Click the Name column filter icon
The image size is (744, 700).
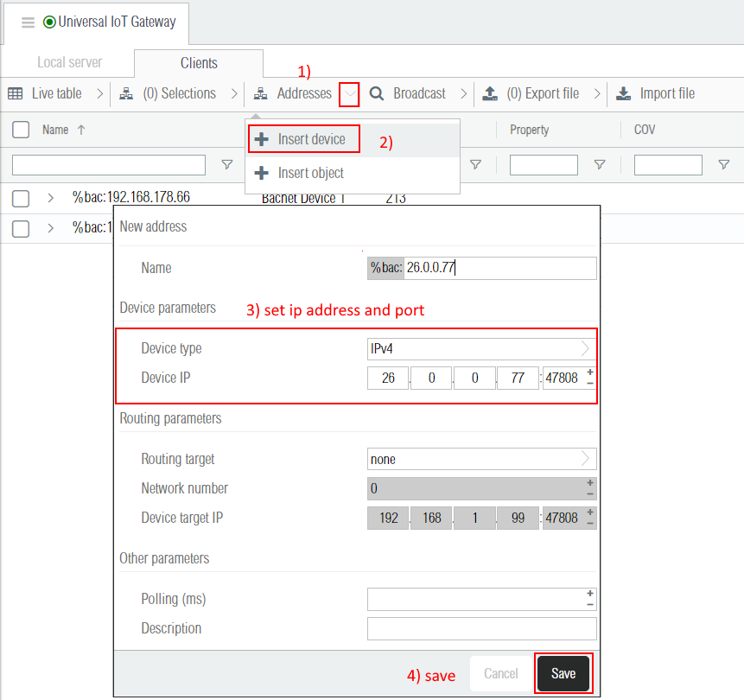point(227,165)
